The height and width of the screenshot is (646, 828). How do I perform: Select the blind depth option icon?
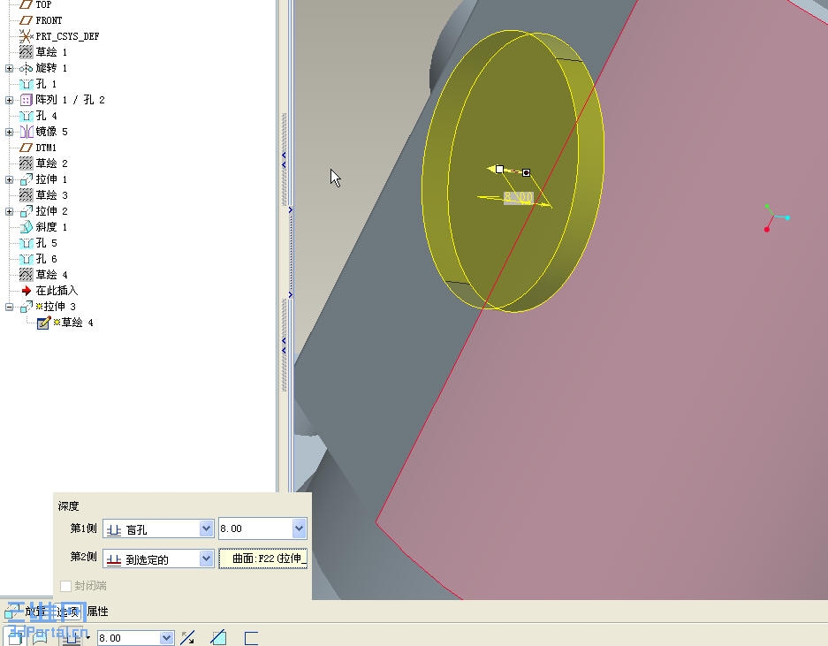[72, 638]
